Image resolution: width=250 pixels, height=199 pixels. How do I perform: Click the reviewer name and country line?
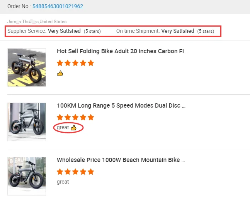point(37,22)
